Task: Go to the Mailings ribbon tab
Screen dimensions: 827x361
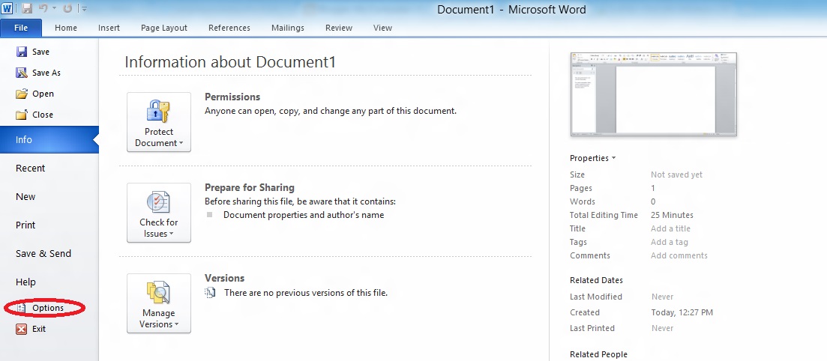Action: click(288, 28)
